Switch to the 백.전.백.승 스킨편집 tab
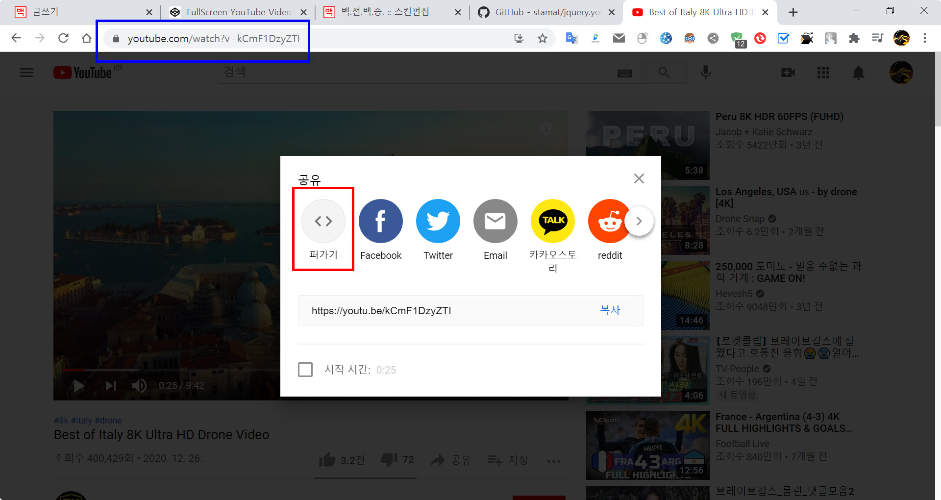This screenshot has width=941, height=500. [393, 12]
